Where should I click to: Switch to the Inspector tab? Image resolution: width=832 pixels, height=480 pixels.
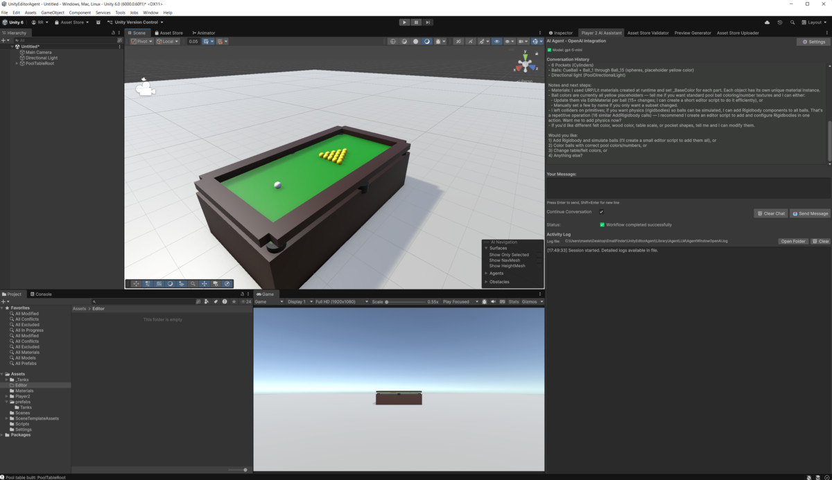[561, 33]
